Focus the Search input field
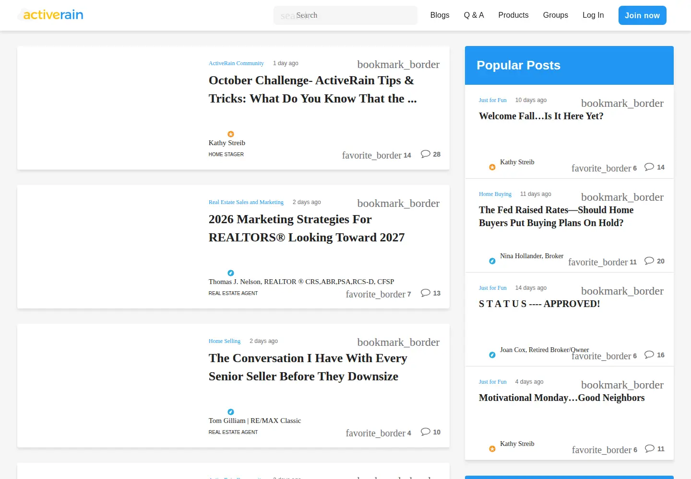 point(345,15)
